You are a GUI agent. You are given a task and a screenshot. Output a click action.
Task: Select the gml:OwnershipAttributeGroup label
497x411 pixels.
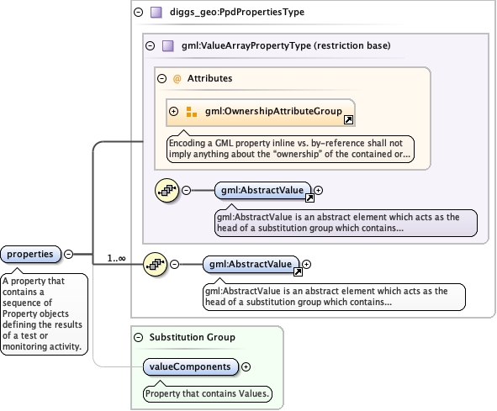273,111
